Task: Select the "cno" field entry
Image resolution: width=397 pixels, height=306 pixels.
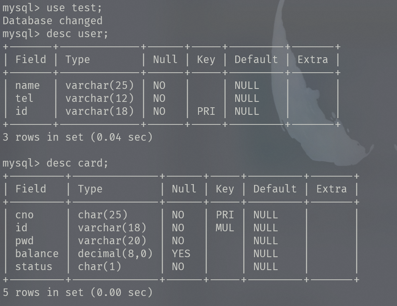Action: pos(24,215)
